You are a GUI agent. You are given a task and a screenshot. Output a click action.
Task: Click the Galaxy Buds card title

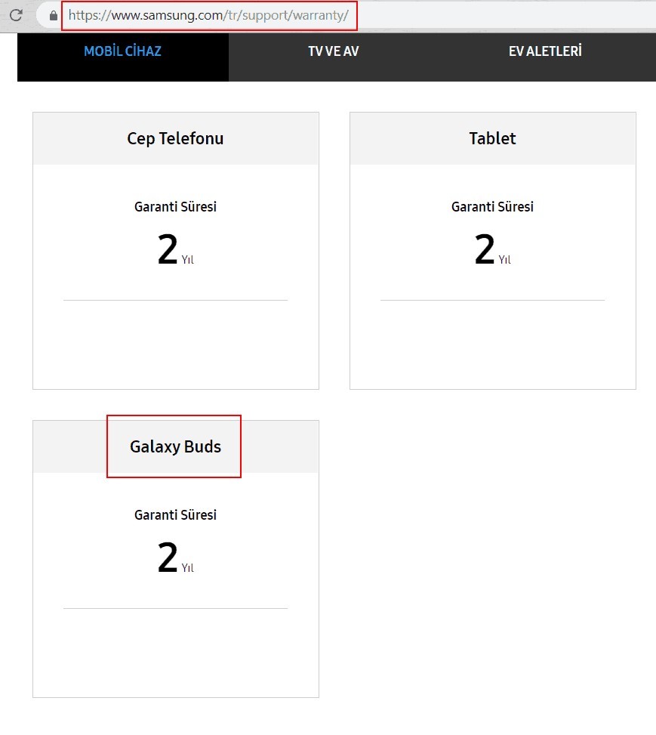[175, 446]
